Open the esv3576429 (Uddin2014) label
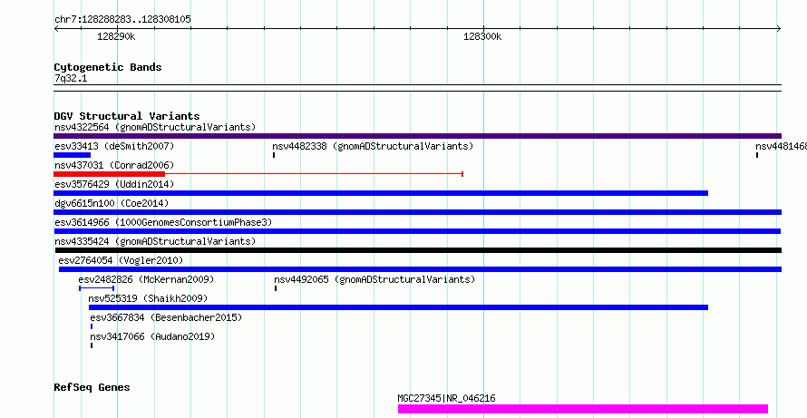The image size is (807, 418). pyautogui.click(x=114, y=184)
